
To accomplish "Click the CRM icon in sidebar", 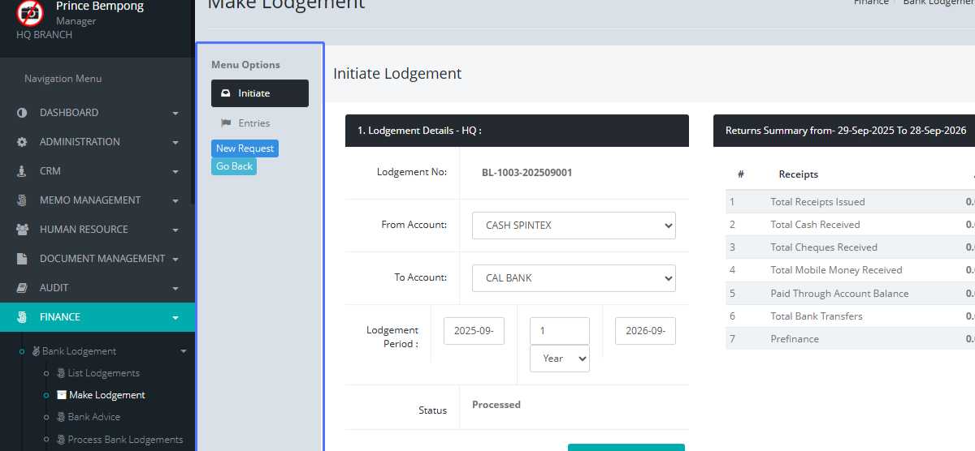I will pos(22,171).
